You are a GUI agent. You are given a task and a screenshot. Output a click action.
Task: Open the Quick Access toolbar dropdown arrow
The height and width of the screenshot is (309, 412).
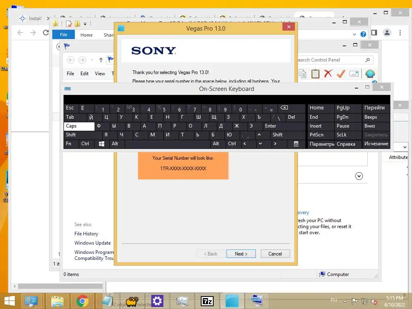pyautogui.click(x=85, y=24)
